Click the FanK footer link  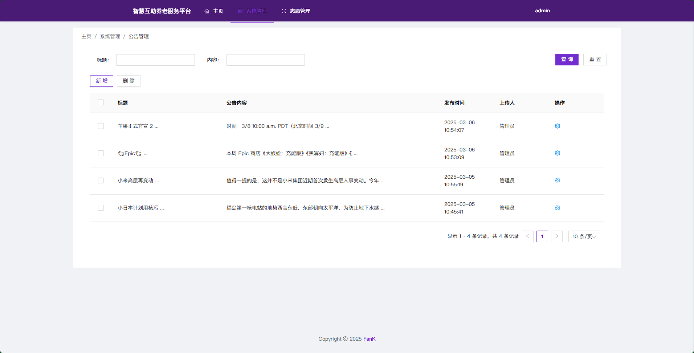tap(369, 339)
